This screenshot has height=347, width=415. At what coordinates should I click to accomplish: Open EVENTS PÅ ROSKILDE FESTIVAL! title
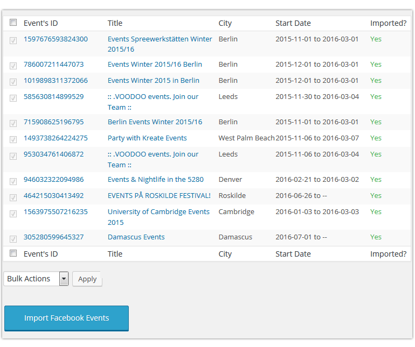click(159, 196)
